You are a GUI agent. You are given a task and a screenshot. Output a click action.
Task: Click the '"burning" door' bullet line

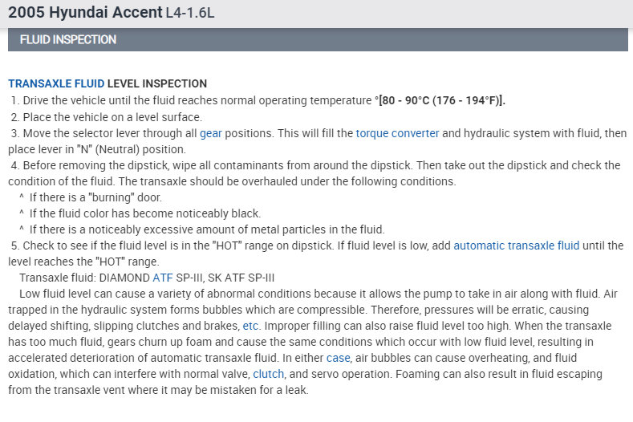(x=95, y=197)
